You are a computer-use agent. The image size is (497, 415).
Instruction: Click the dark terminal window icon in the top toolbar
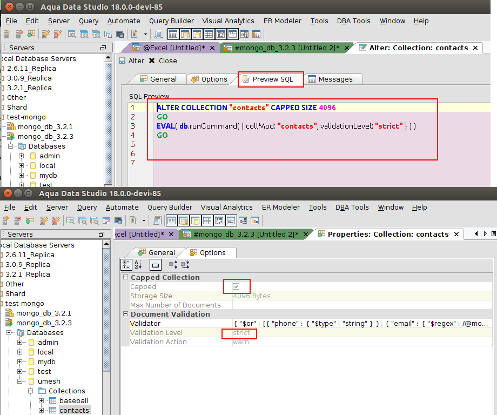(x=120, y=34)
